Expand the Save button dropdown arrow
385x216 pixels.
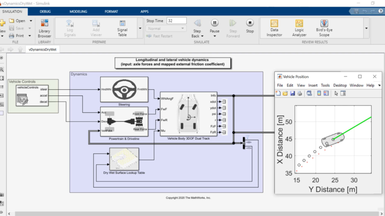tap(30, 28)
